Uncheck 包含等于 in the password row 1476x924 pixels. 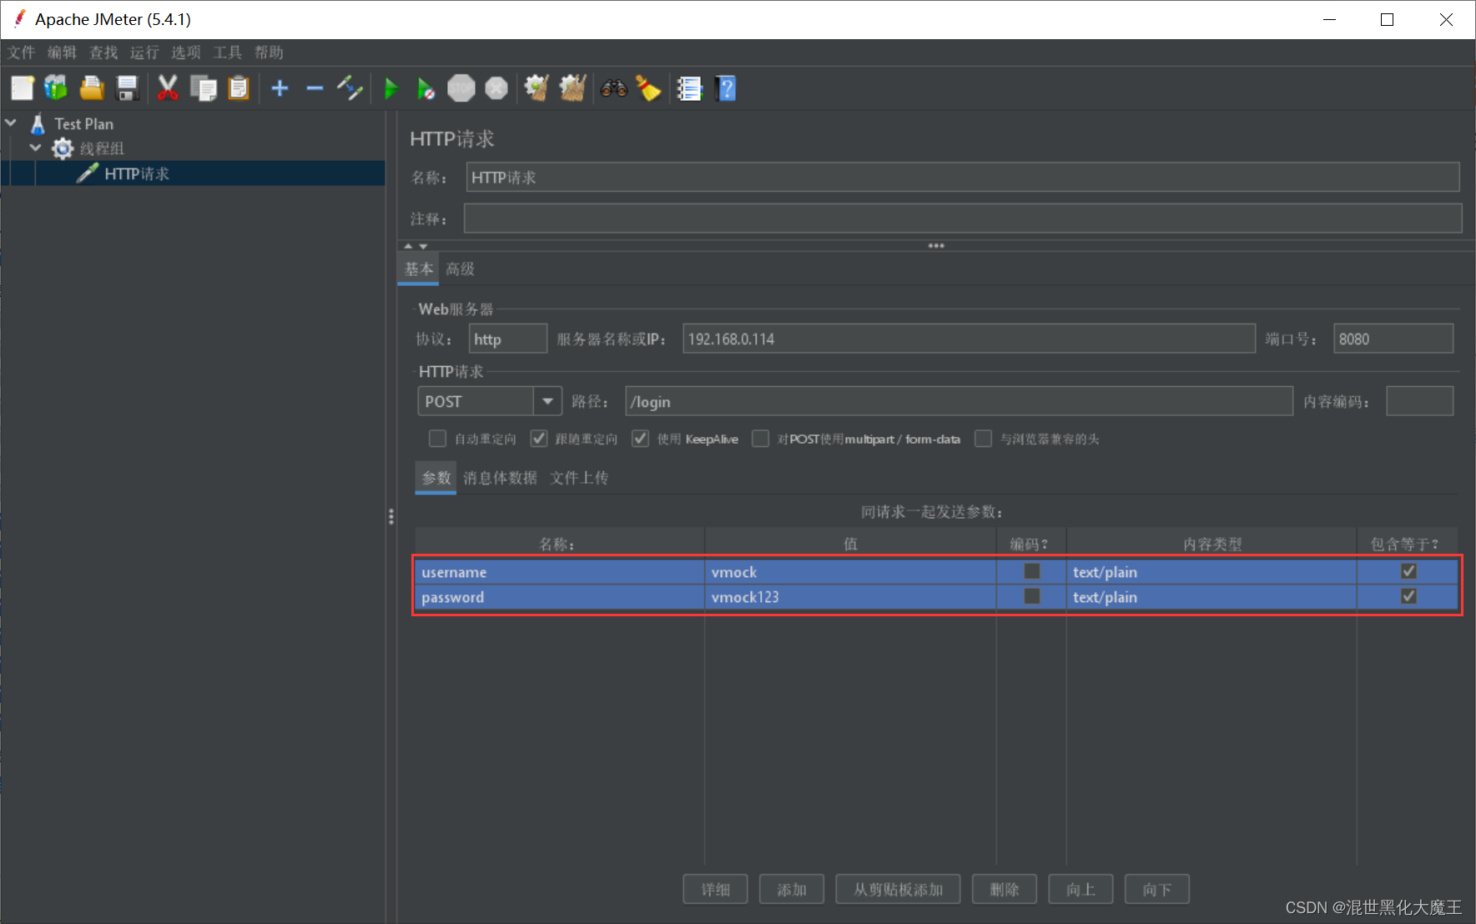pos(1409,596)
